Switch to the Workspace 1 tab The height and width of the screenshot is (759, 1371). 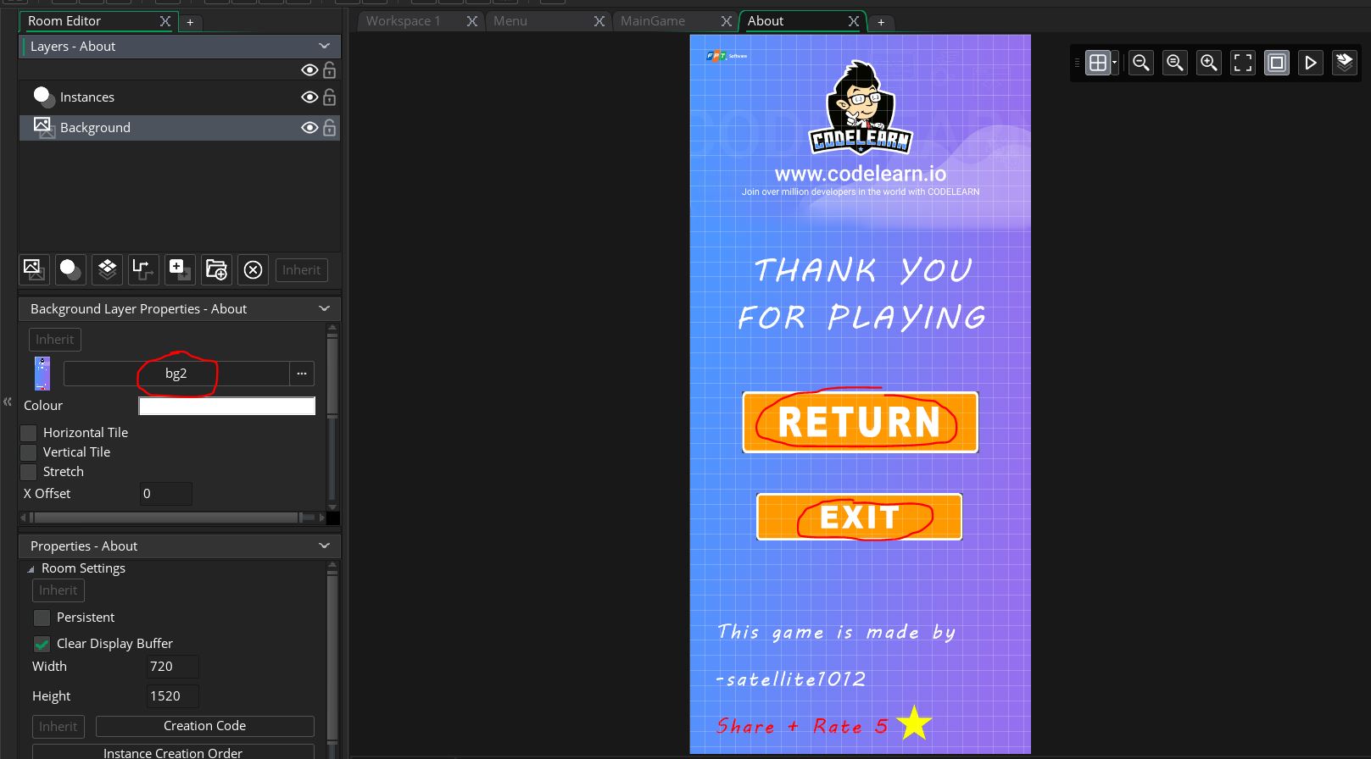(x=404, y=21)
